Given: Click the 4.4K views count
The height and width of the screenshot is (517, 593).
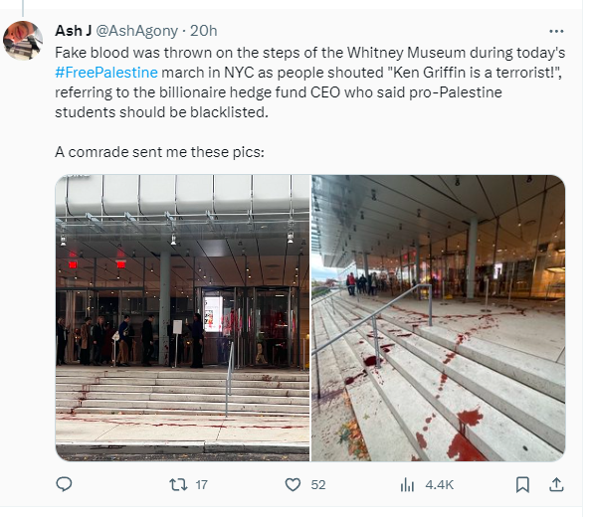Looking at the screenshot, I should (x=439, y=485).
